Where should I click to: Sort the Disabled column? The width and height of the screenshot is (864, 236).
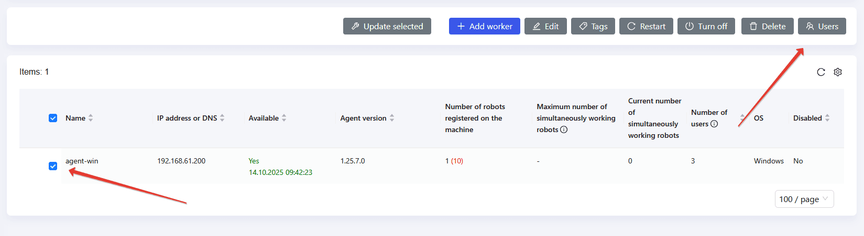click(827, 118)
